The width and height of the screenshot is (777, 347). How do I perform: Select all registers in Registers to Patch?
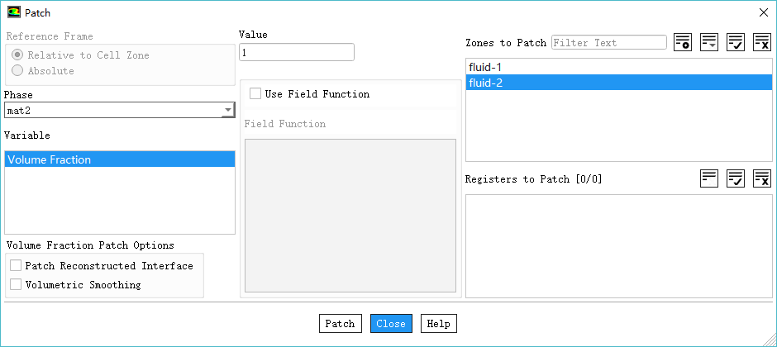(x=736, y=178)
